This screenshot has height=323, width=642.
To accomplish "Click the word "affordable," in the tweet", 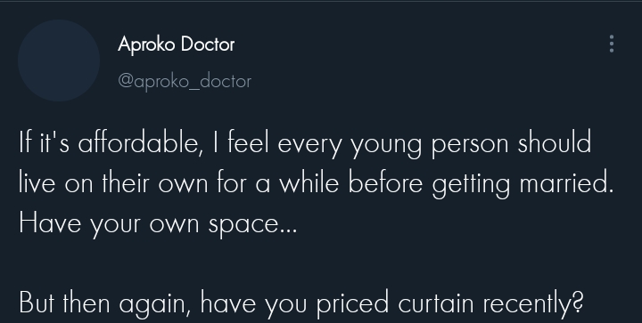I will pyautogui.click(x=141, y=144).
